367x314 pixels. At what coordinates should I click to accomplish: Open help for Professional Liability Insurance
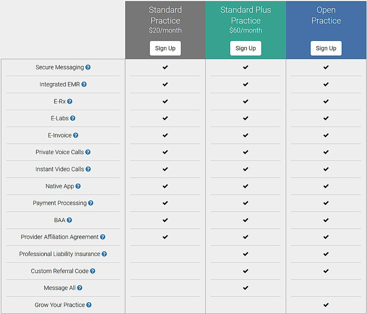pos(104,254)
